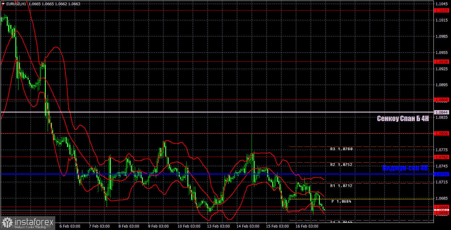Click the R2 1.0752 pivot label
This screenshot has height=230, width=451.
[341, 165]
